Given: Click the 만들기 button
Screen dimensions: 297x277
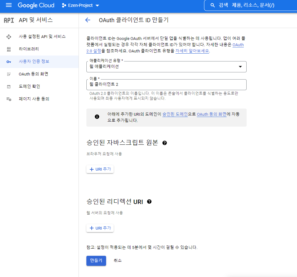Looking at the screenshot, I should click(x=96, y=260).
